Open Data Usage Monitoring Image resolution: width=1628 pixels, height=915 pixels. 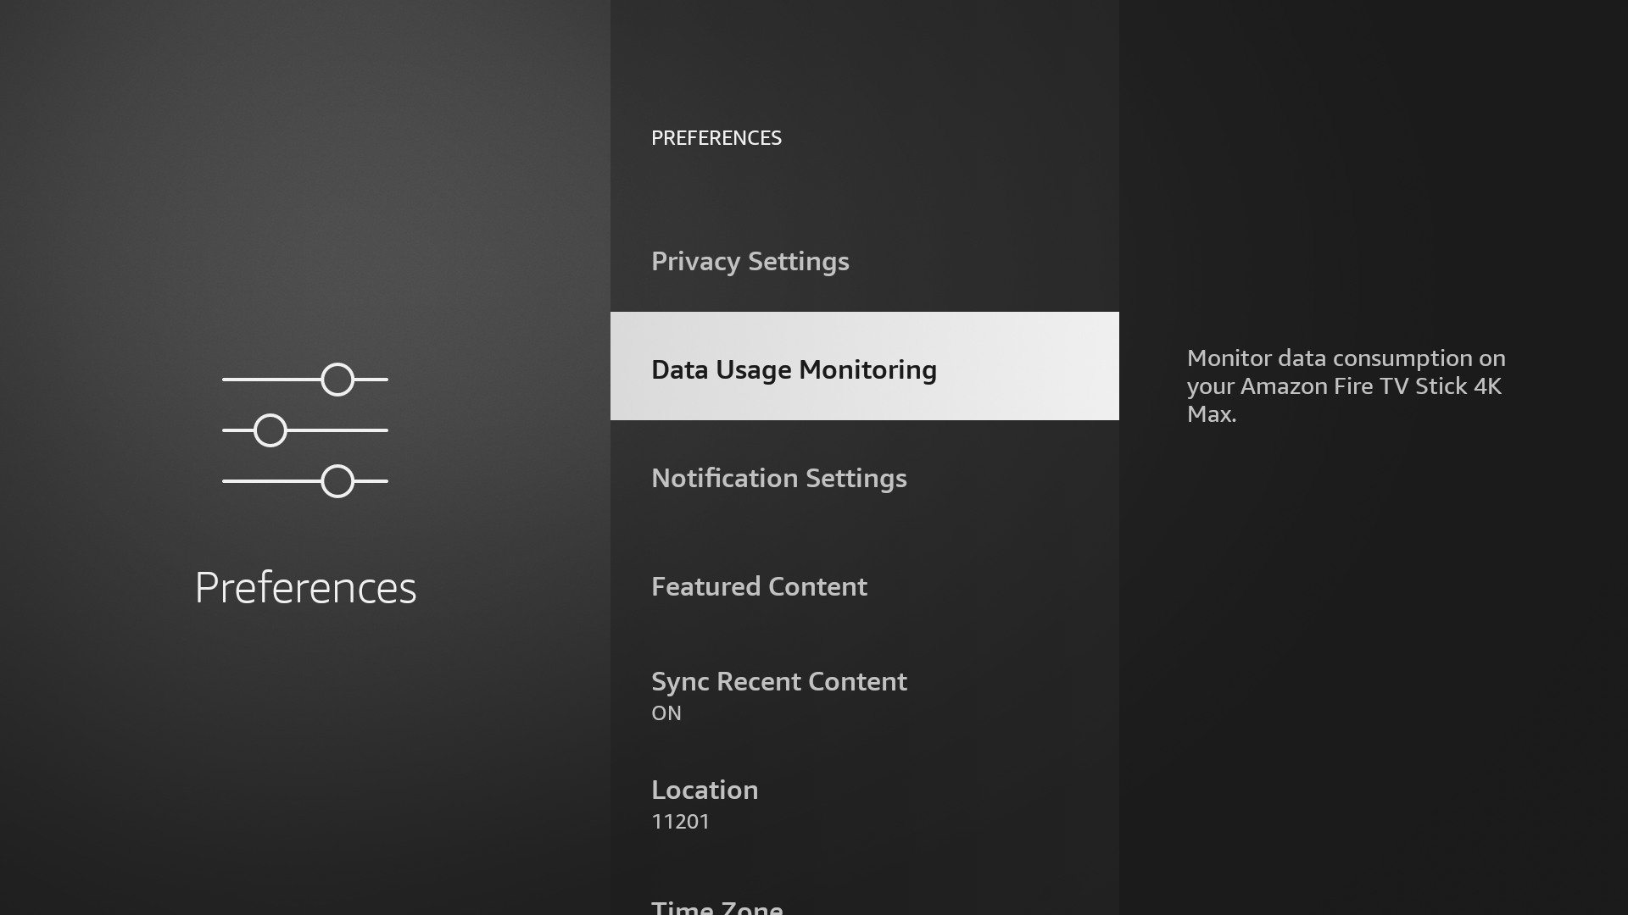click(x=794, y=369)
